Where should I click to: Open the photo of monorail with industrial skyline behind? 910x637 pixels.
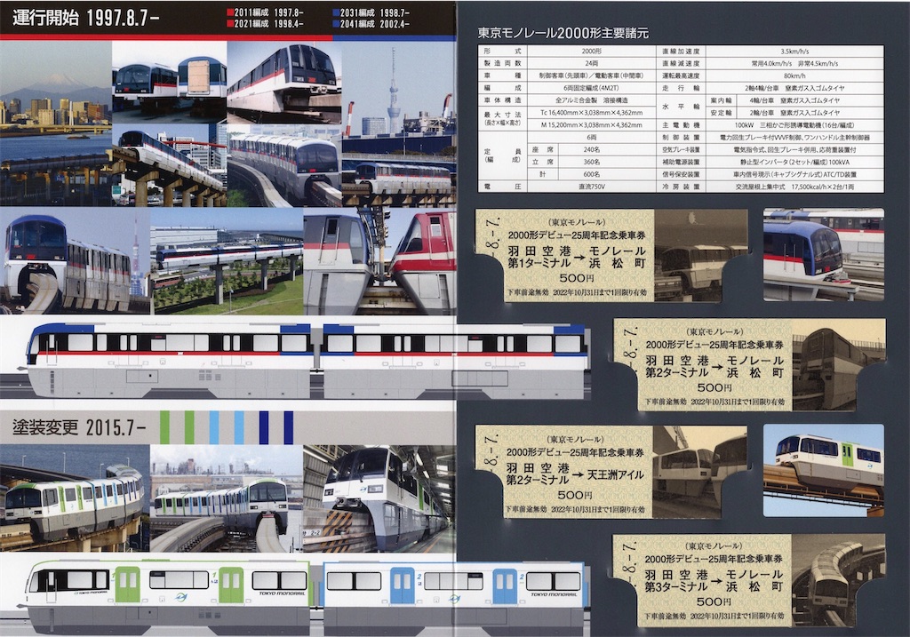227,498
